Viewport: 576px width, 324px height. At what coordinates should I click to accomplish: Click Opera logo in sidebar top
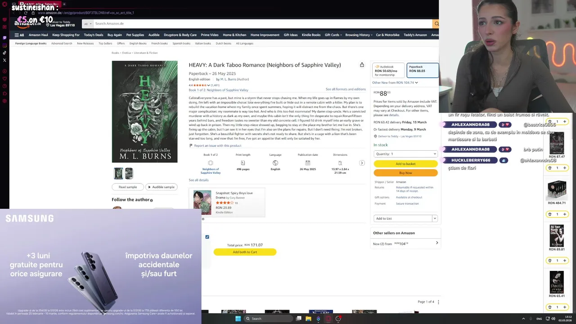(4, 4)
